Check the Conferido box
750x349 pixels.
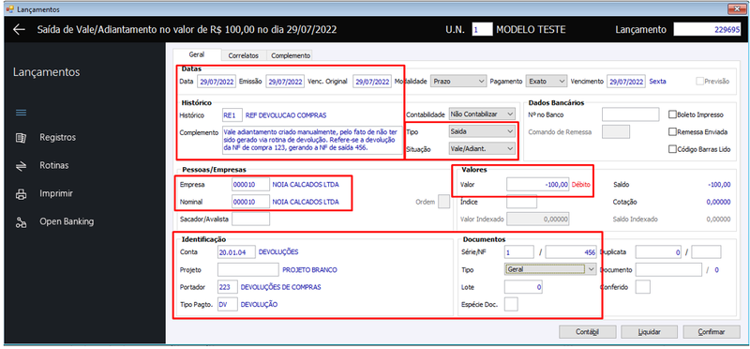643,287
